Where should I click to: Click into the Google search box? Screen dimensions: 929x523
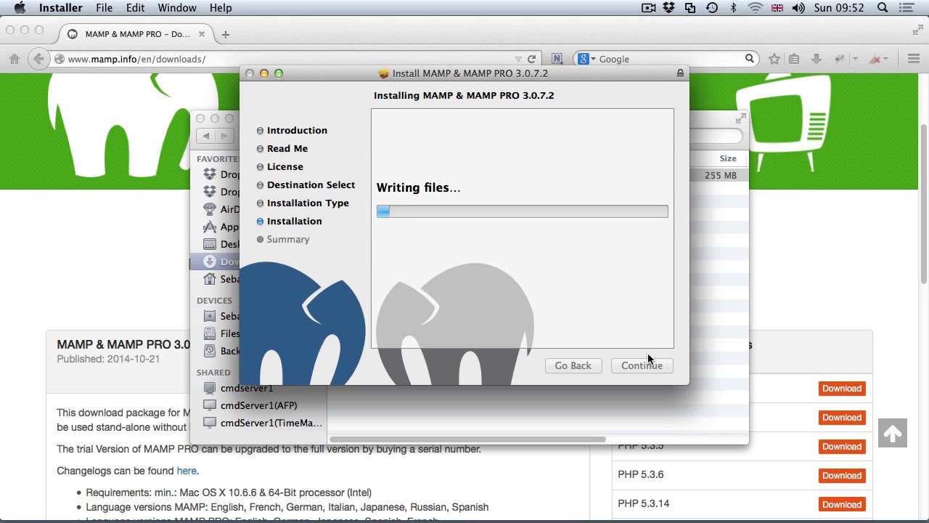(668, 59)
